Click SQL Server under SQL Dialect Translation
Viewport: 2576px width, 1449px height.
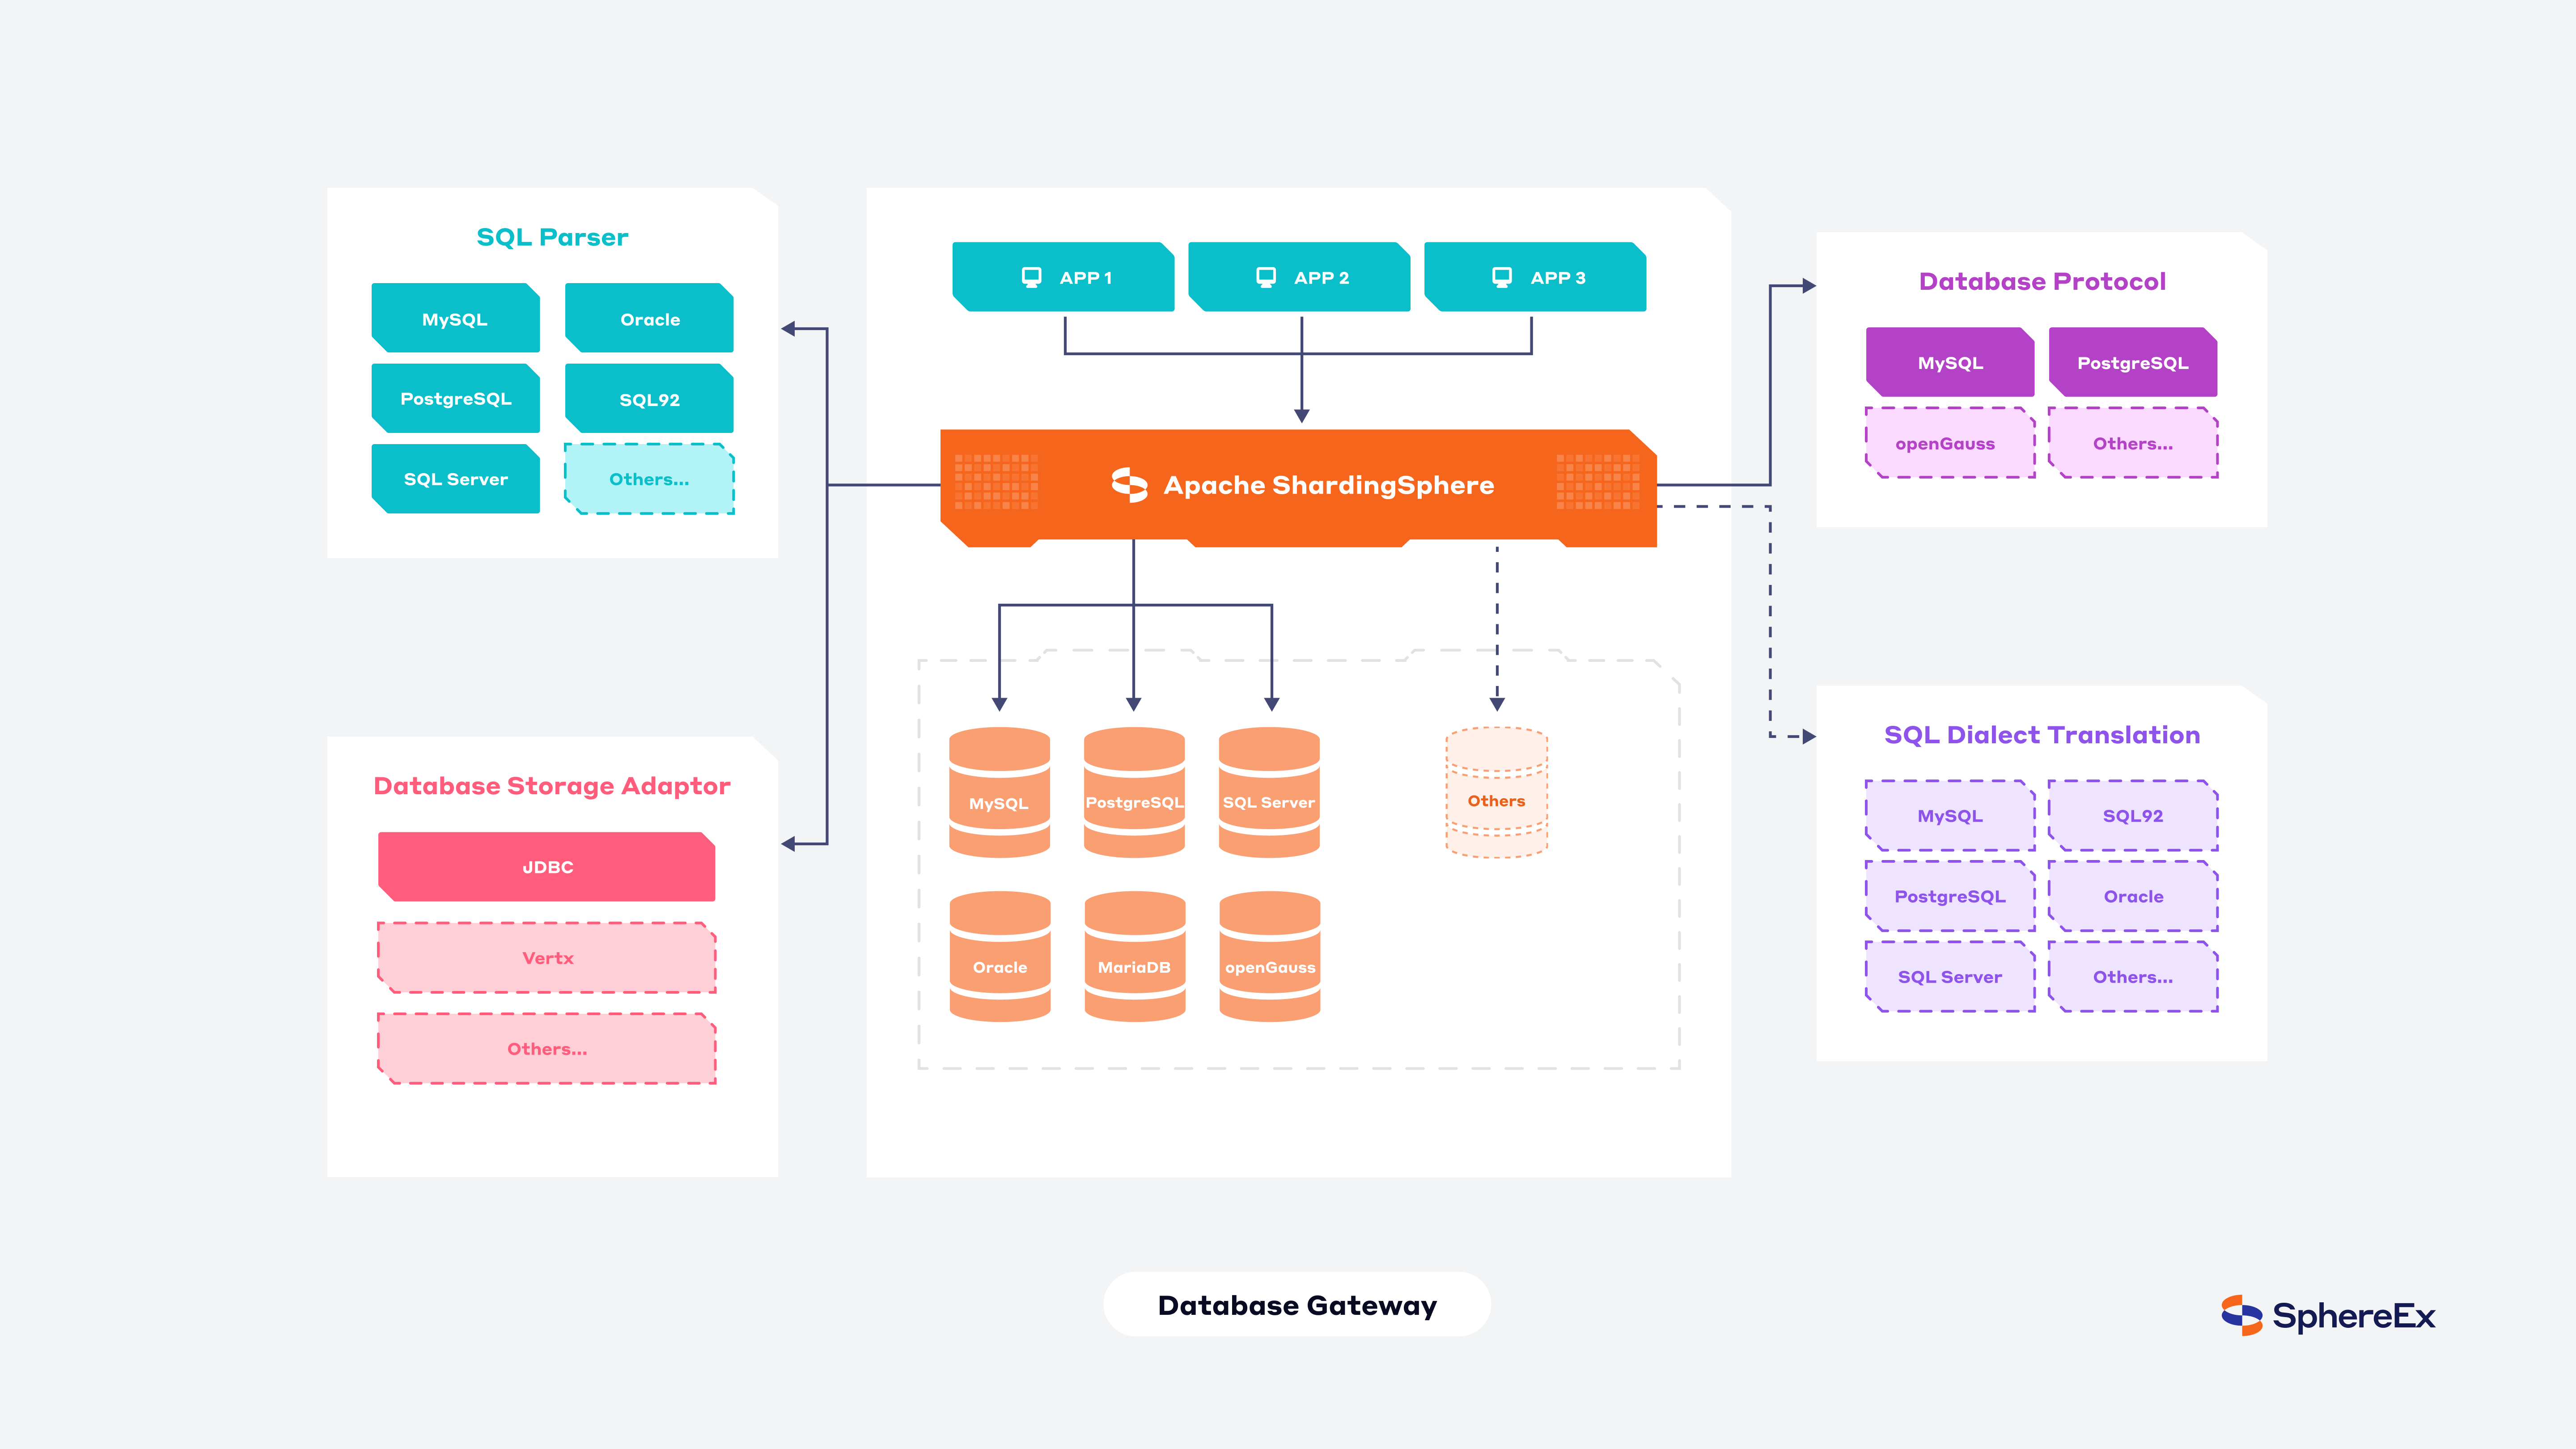1950,977
